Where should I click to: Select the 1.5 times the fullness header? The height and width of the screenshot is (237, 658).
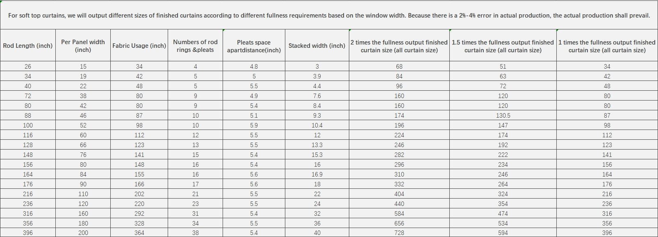[503, 45]
